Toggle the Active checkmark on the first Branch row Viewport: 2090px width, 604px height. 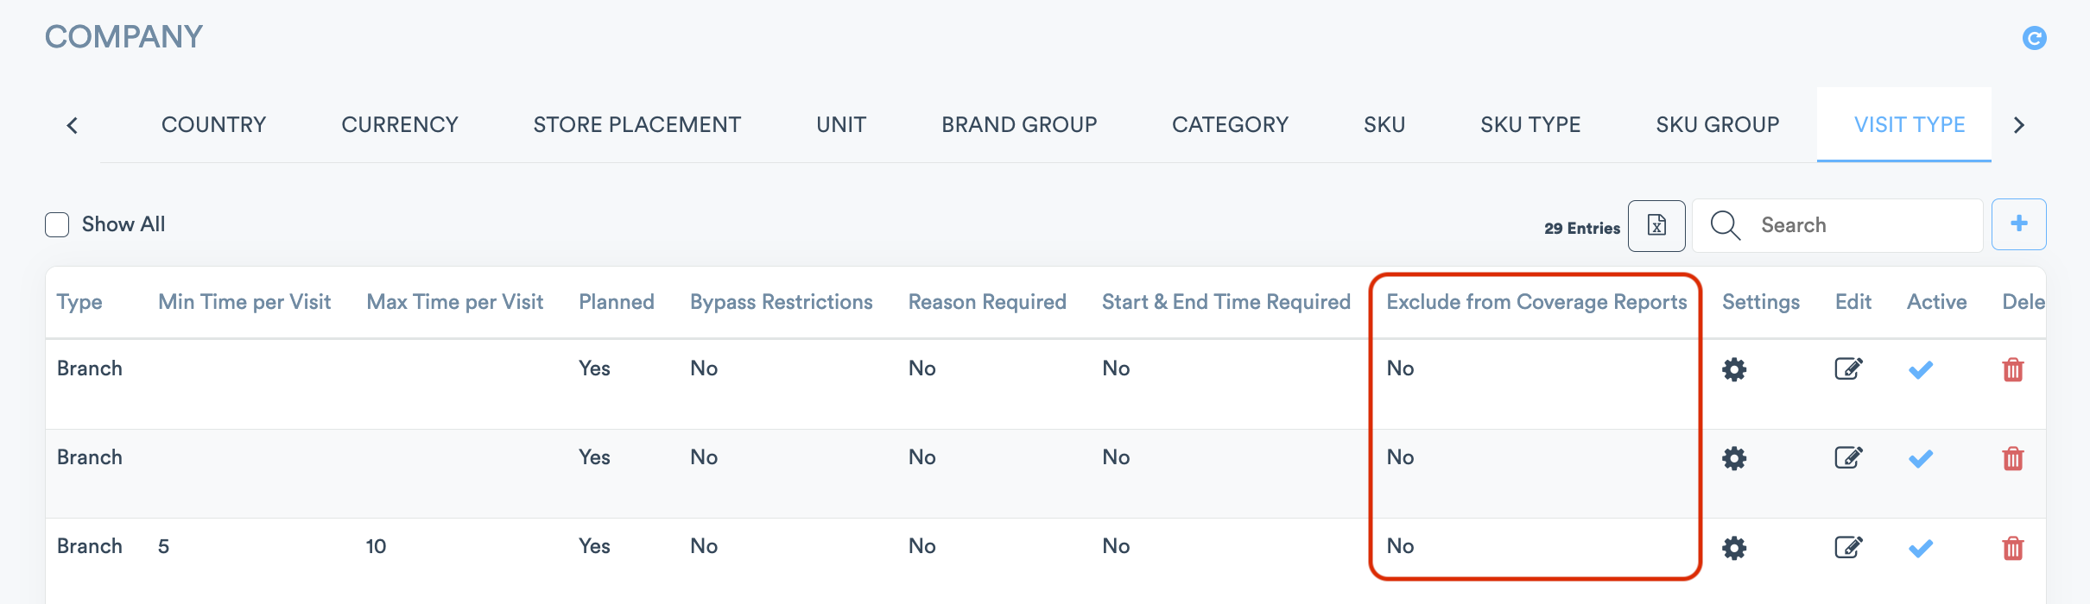click(1920, 370)
